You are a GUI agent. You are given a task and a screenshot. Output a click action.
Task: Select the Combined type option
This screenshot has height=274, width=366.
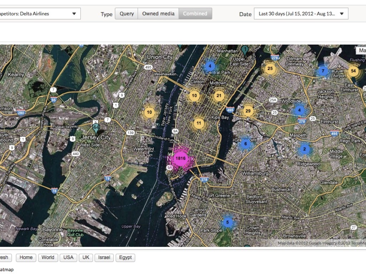195,14
